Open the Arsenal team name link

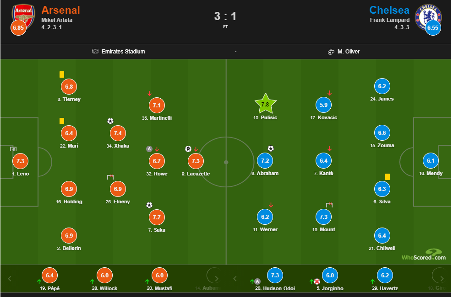[x=60, y=10]
